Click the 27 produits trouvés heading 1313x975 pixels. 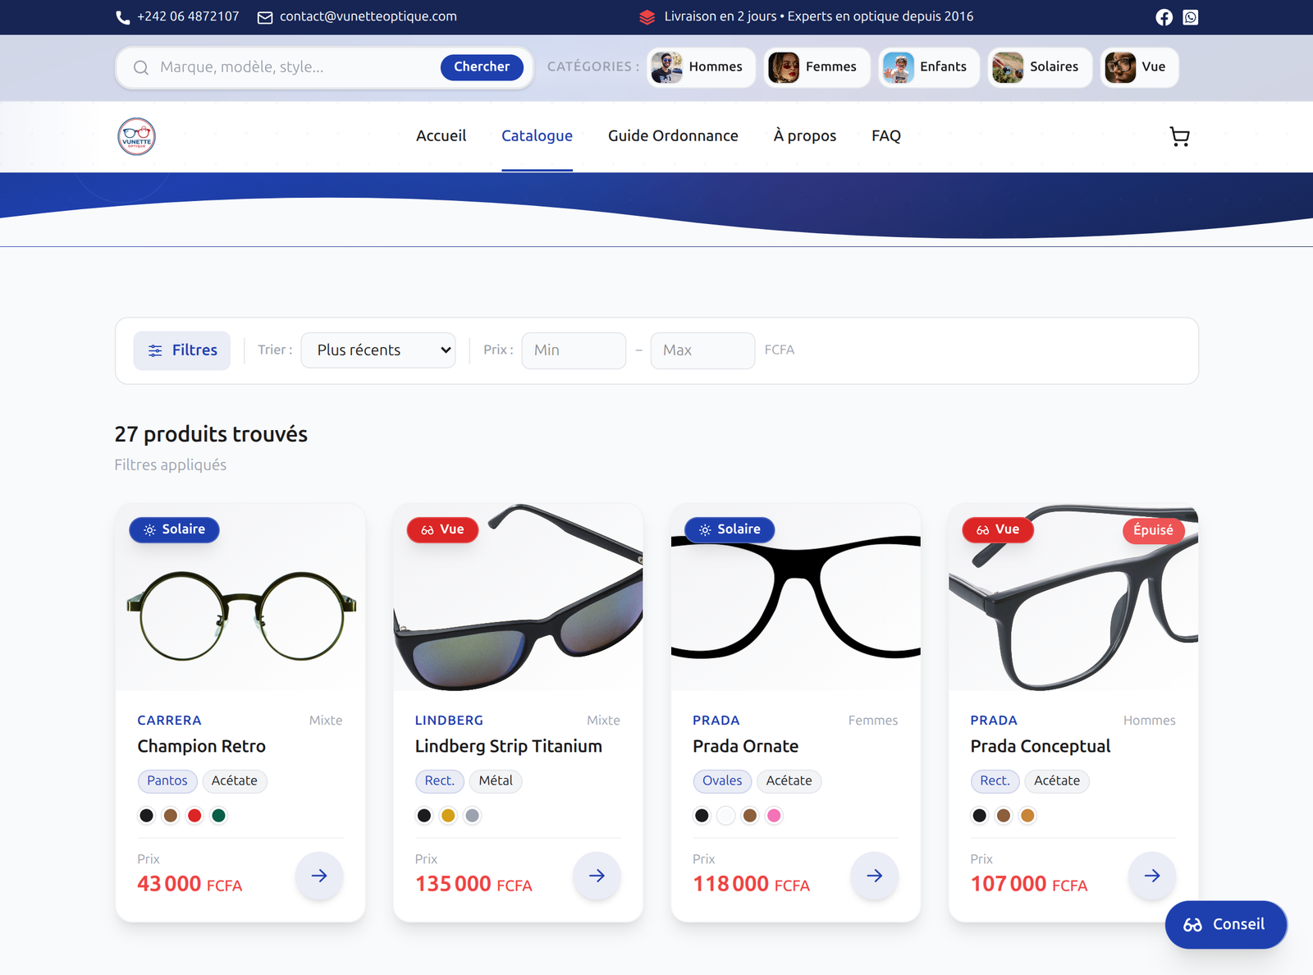[x=211, y=434]
